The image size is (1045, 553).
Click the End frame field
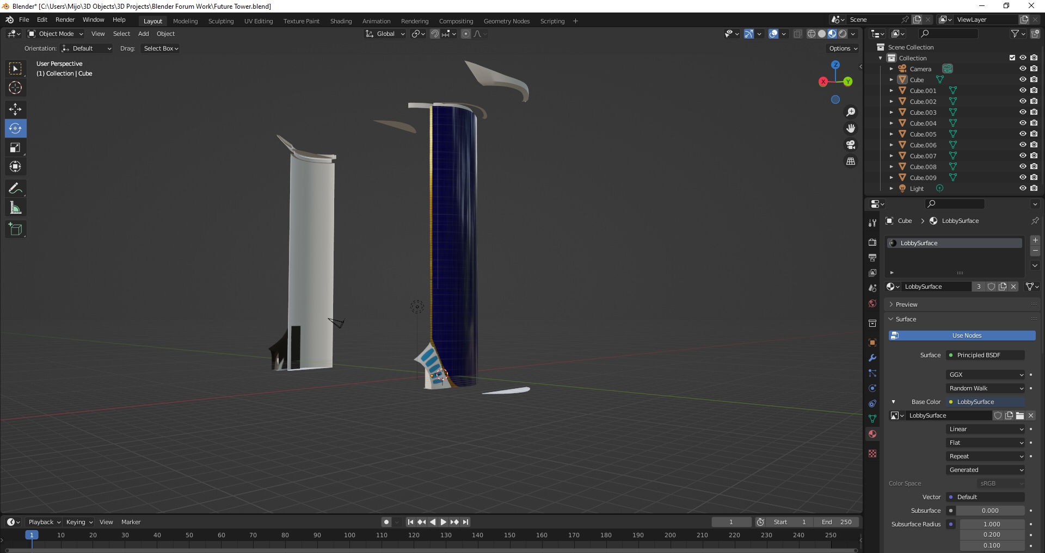pos(837,522)
